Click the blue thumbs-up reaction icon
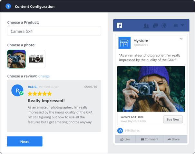195x154 pixels. [120, 131]
